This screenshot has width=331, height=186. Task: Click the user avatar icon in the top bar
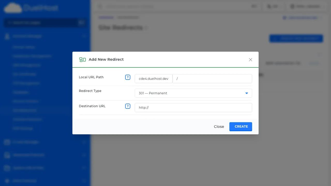[292, 6]
